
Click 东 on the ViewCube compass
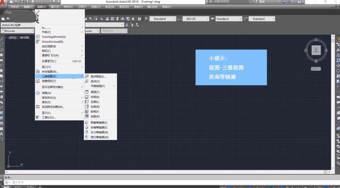[x=326, y=50]
